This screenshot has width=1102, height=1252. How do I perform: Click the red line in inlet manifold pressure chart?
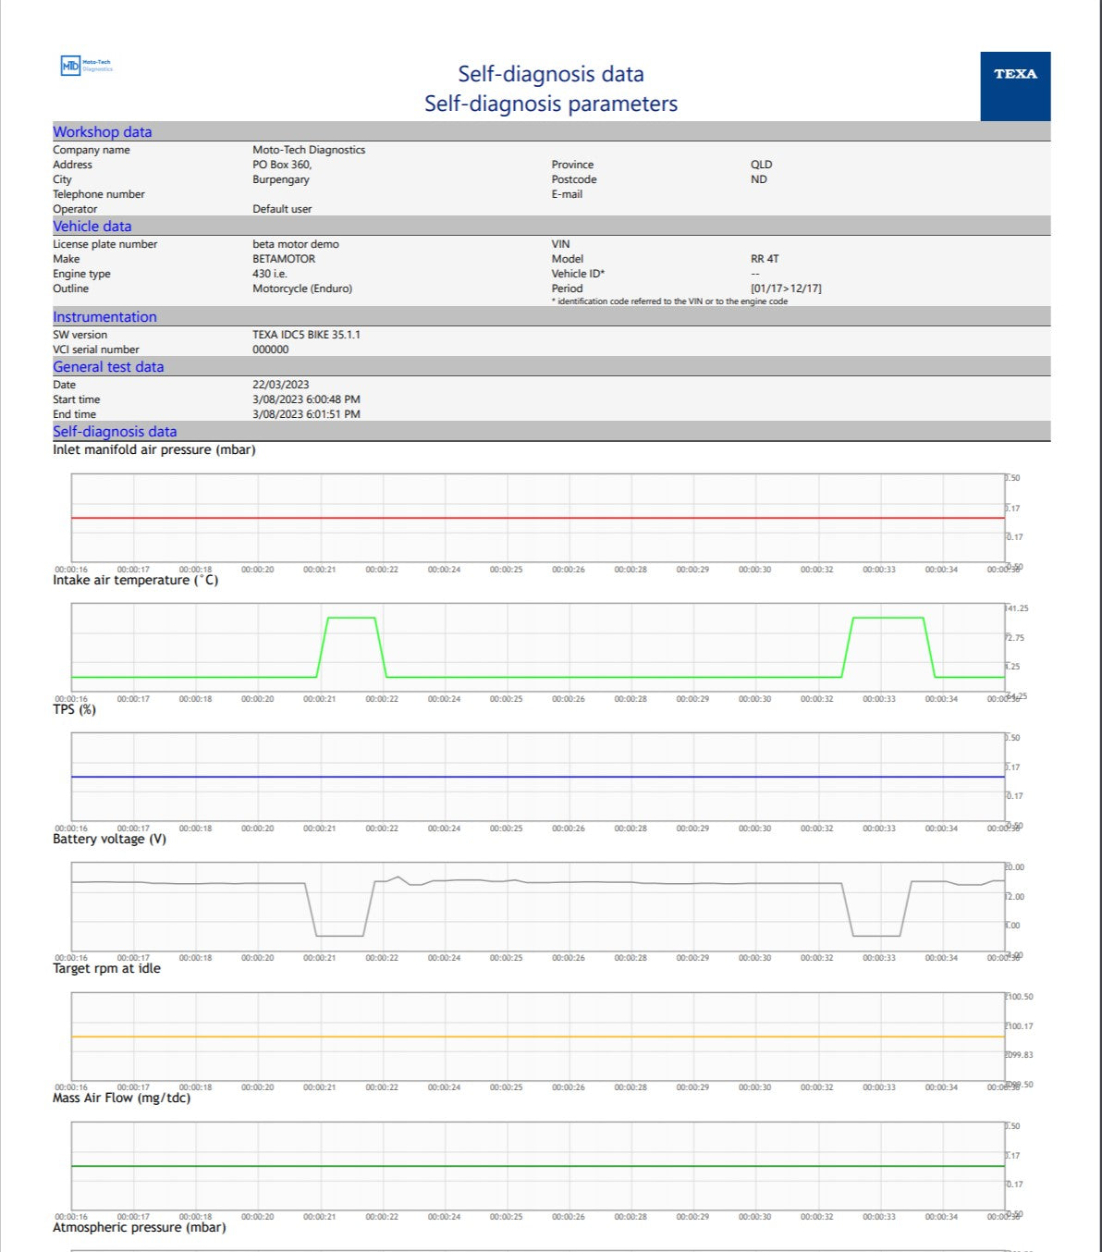pyautogui.click(x=538, y=518)
